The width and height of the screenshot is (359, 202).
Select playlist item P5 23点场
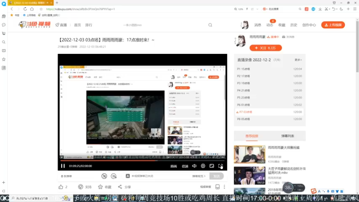point(270,97)
